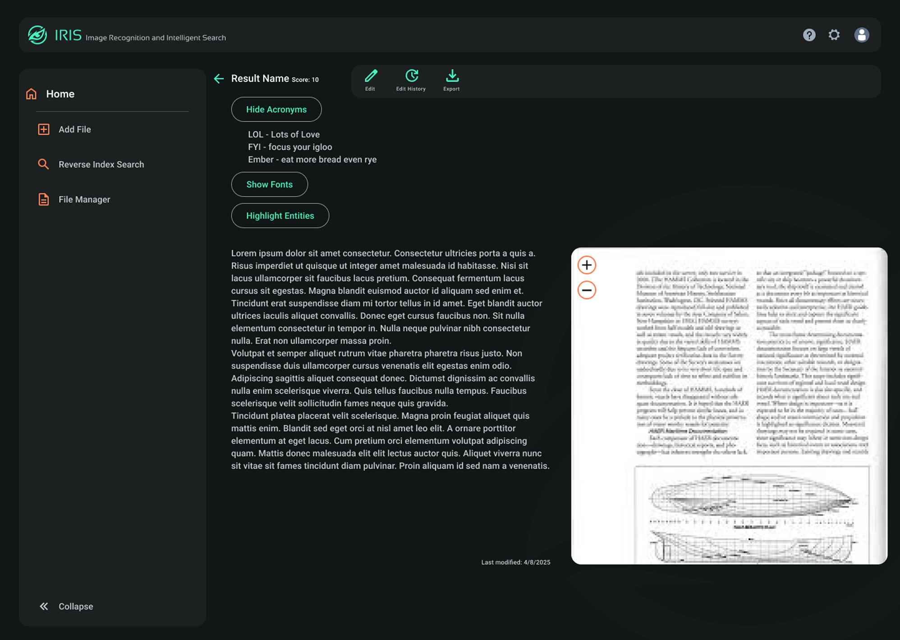
Task: Zoom out of document preview
Action: tap(587, 290)
